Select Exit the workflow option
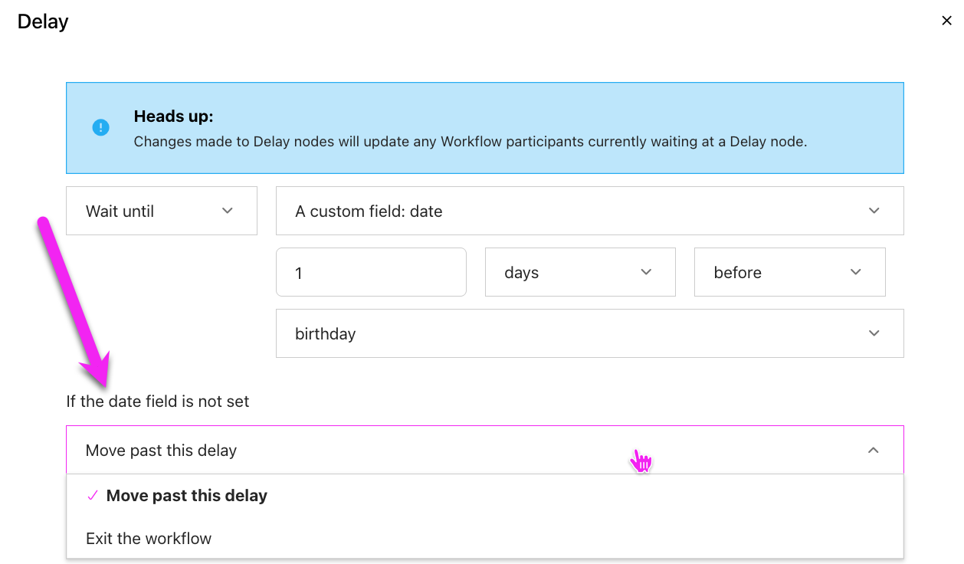Image resolution: width=964 pixels, height=564 pixels. [149, 538]
